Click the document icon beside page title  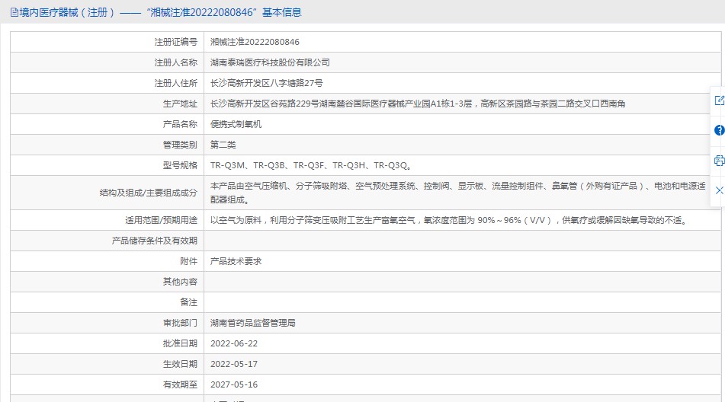14,12
